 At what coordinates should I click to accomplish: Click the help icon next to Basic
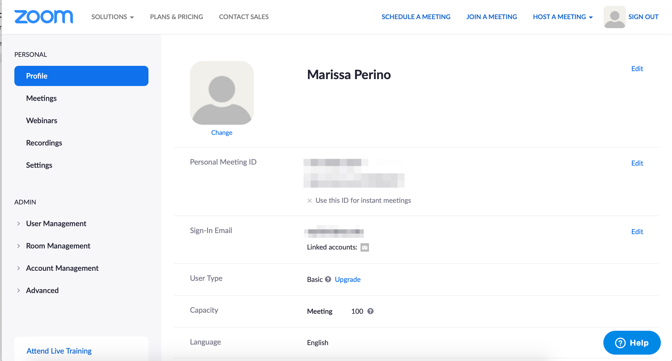[x=328, y=279]
